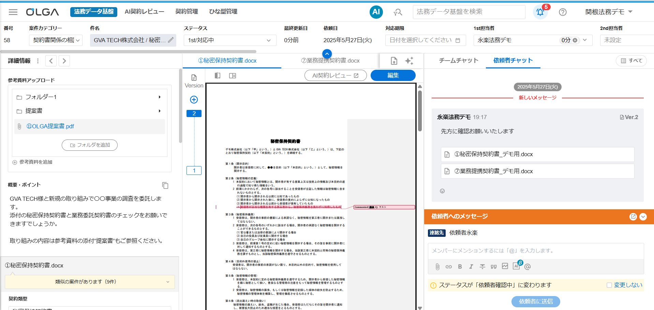
Task: Add emoji reaction to the chat message
Action: pyautogui.click(x=442, y=191)
